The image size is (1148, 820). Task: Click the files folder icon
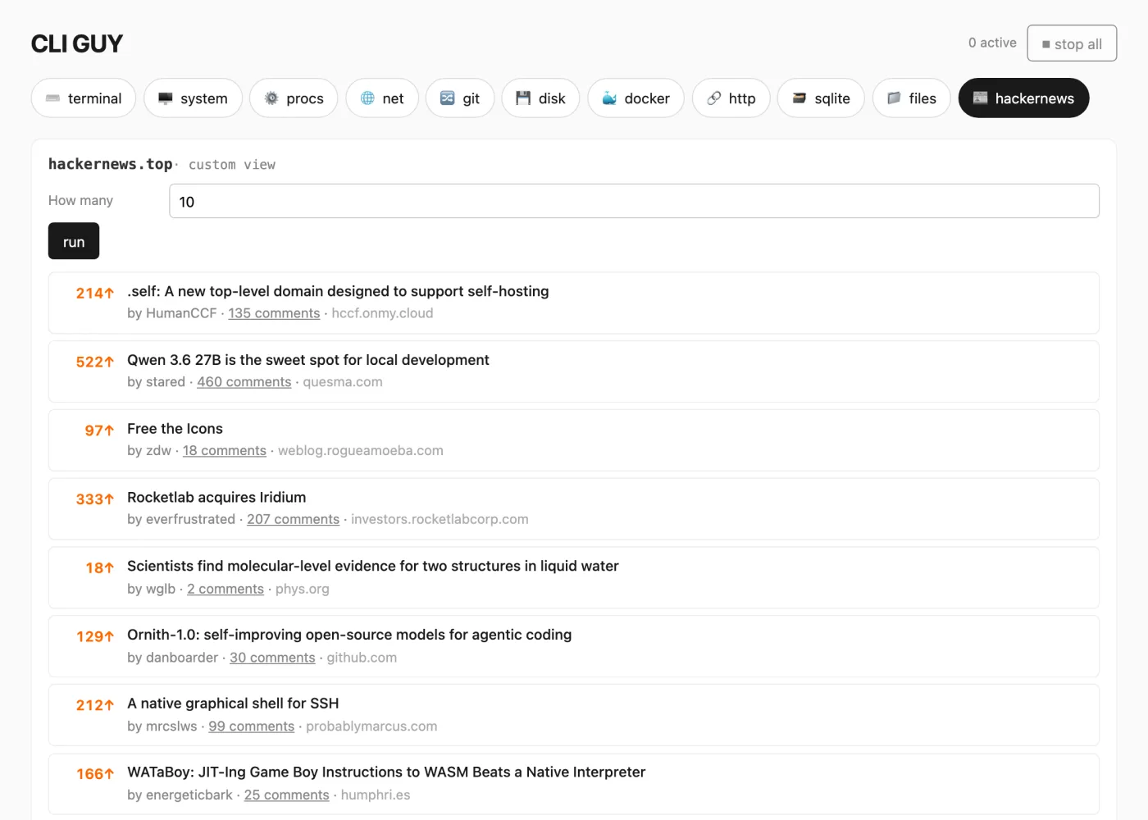894,98
